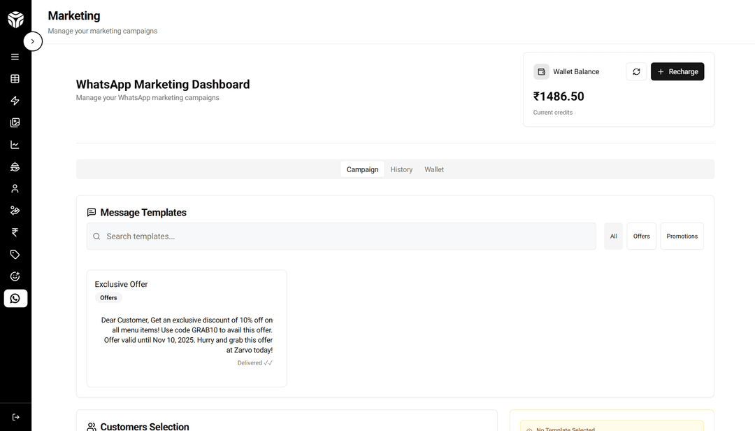This screenshot has height=431, width=755.
Task: Click the logout icon at sidebar bottom
Action: pos(15,417)
